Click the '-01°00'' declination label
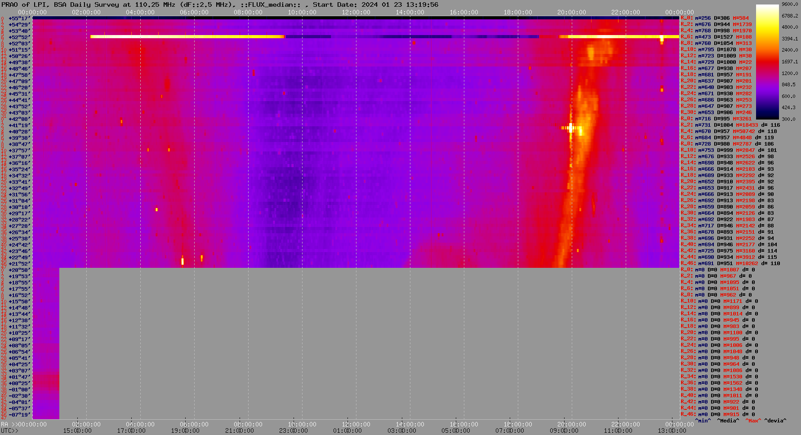 tap(19, 390)
